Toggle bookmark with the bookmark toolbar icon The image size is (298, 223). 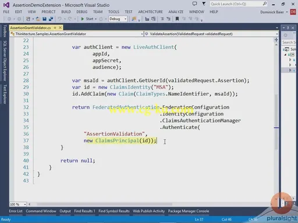[x=177, y=19]
